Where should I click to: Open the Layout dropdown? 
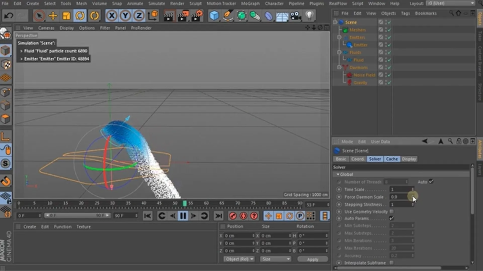click(450, 3)
